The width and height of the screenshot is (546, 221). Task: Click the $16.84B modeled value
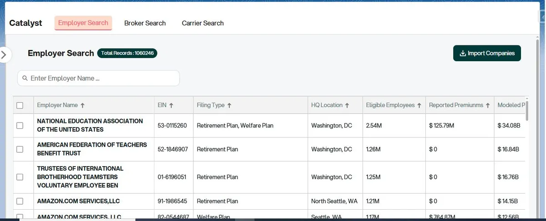coord(508,149)
